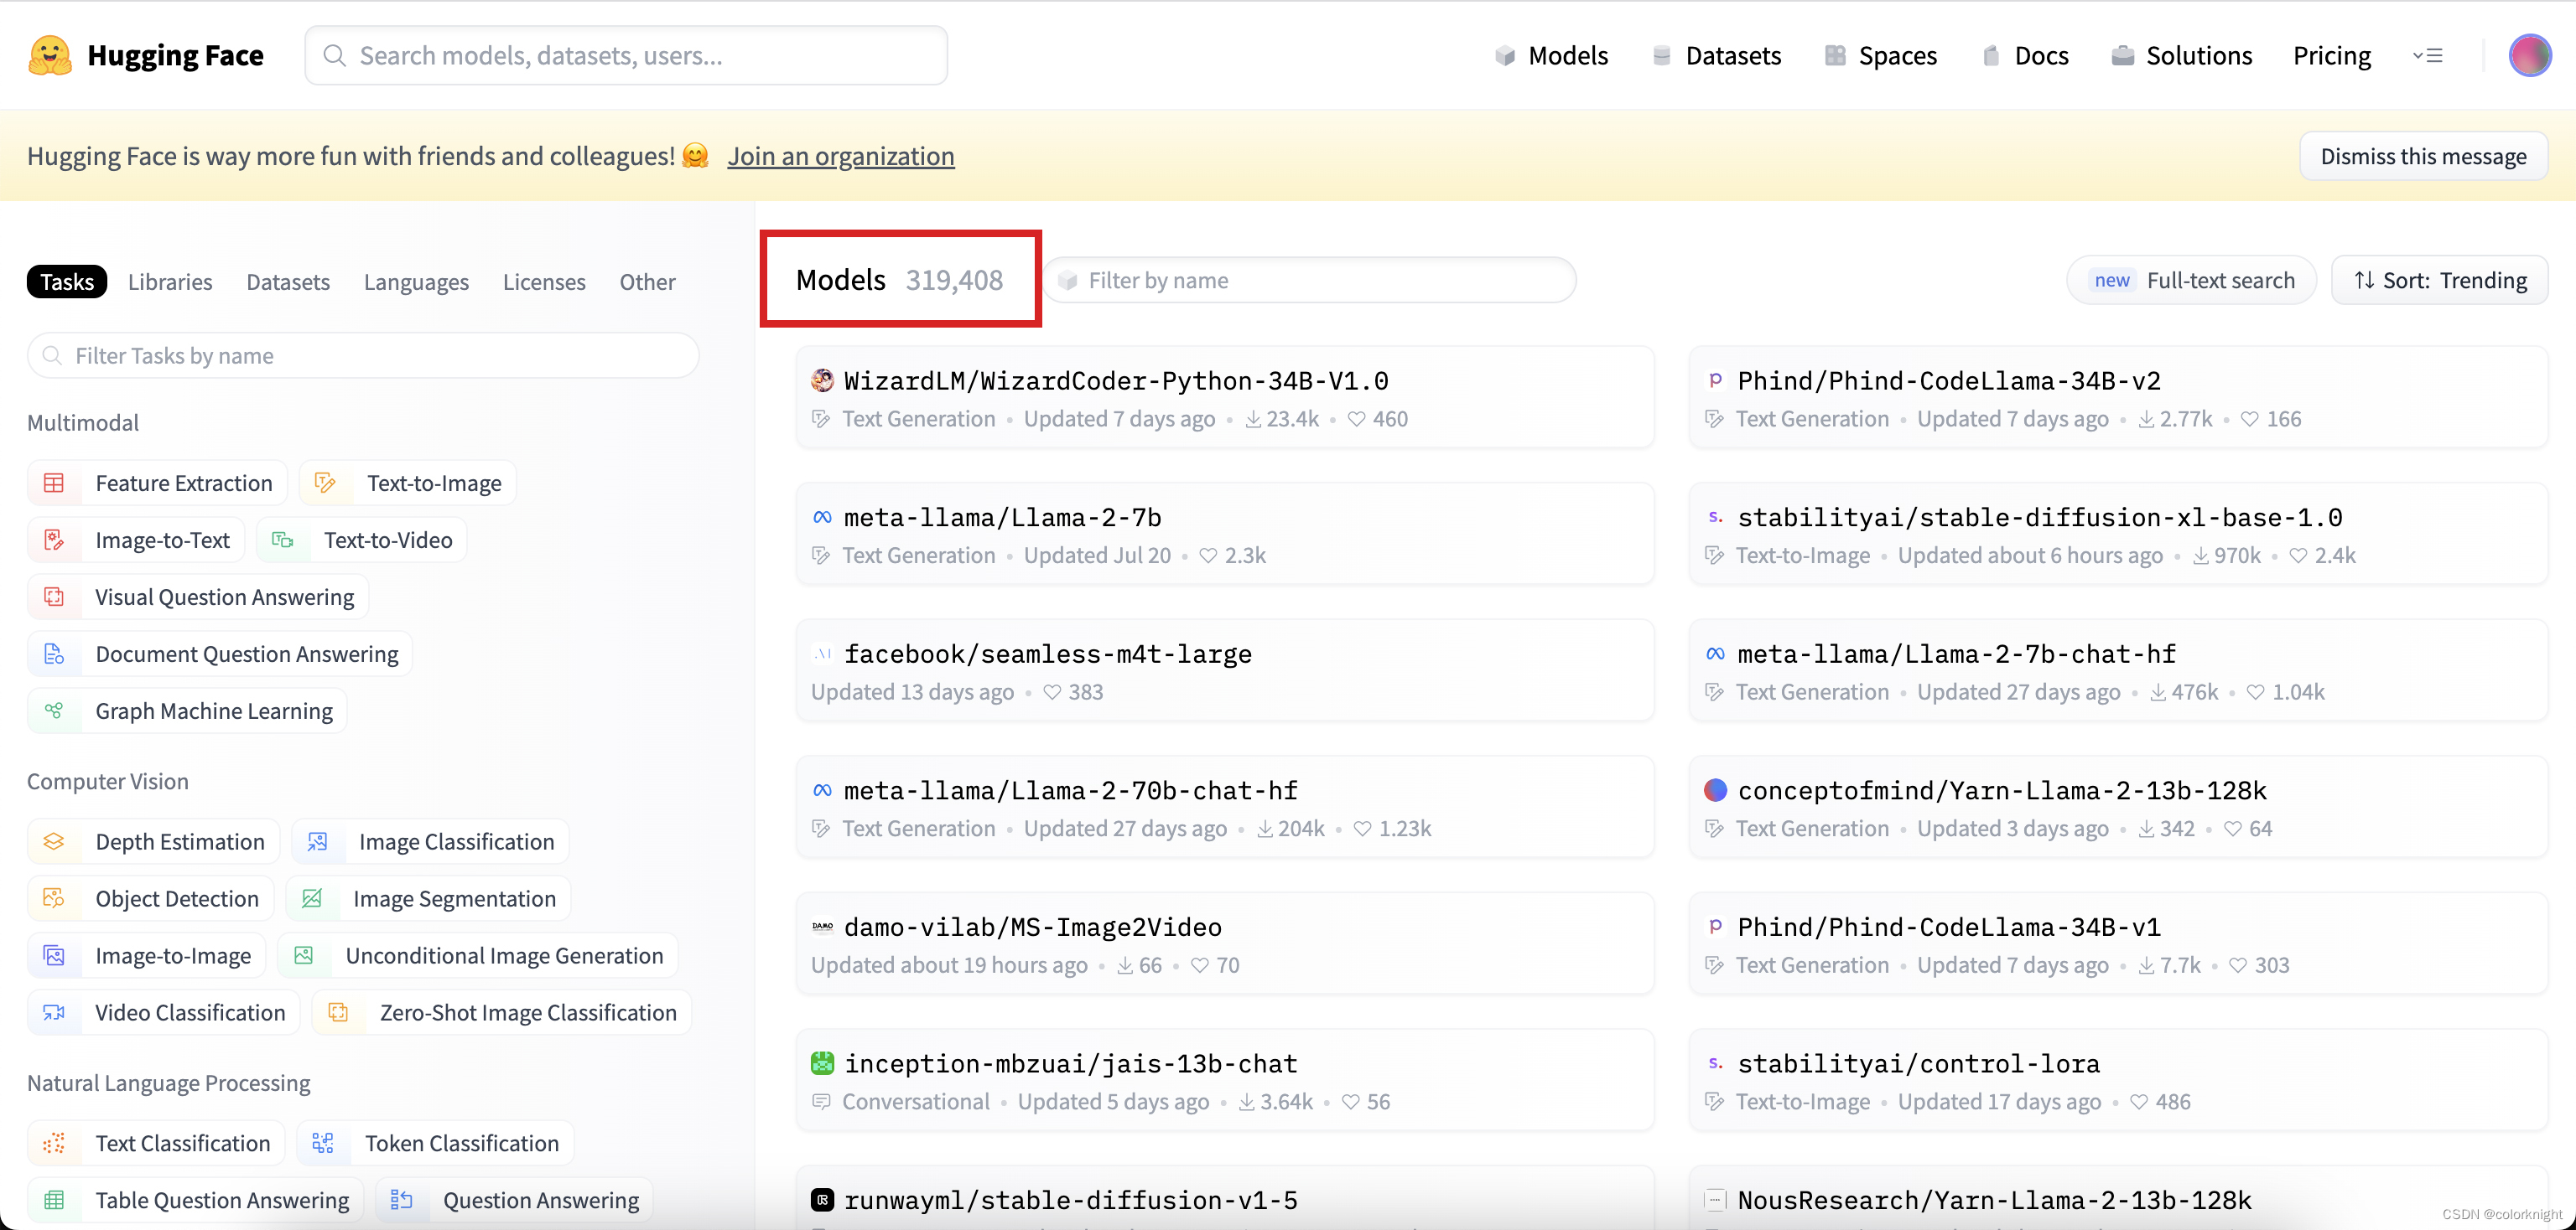Click the user profile avatar
2576x1230 pixels.
2529,55
